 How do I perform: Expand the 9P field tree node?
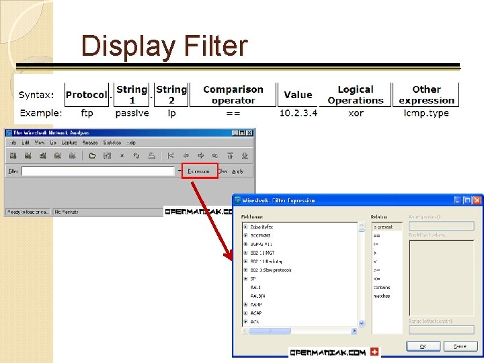[246, 278]
